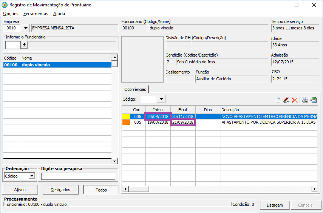
Task: Click the Idade field 33 Anos
Action: pos(295,45)
